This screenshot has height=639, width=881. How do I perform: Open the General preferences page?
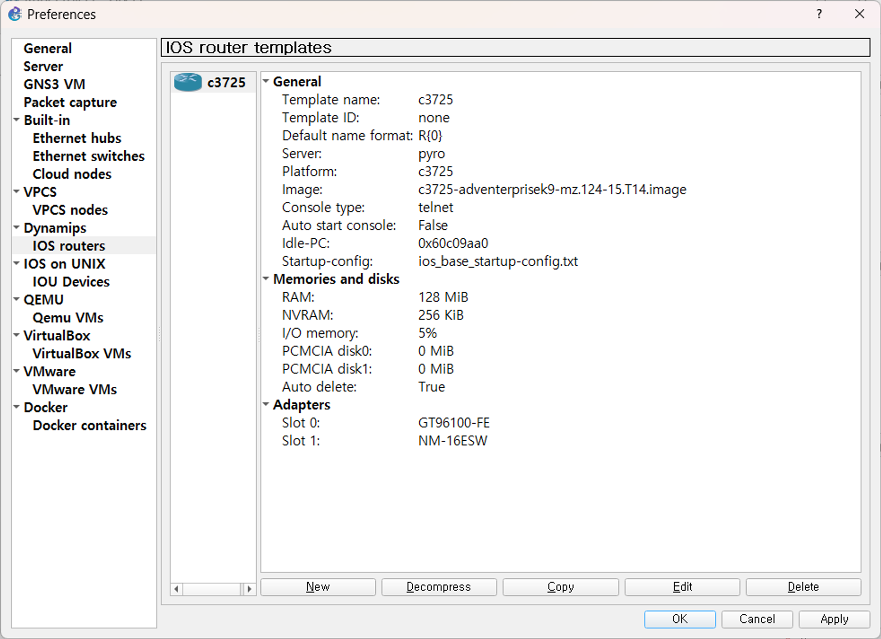[x=48, y=48]
